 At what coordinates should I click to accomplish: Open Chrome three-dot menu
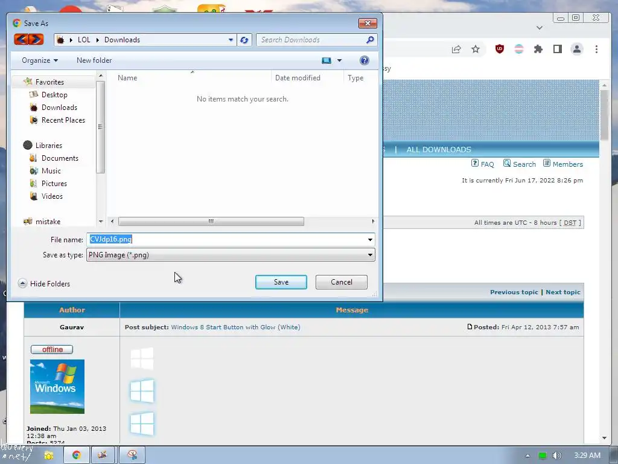596,49
